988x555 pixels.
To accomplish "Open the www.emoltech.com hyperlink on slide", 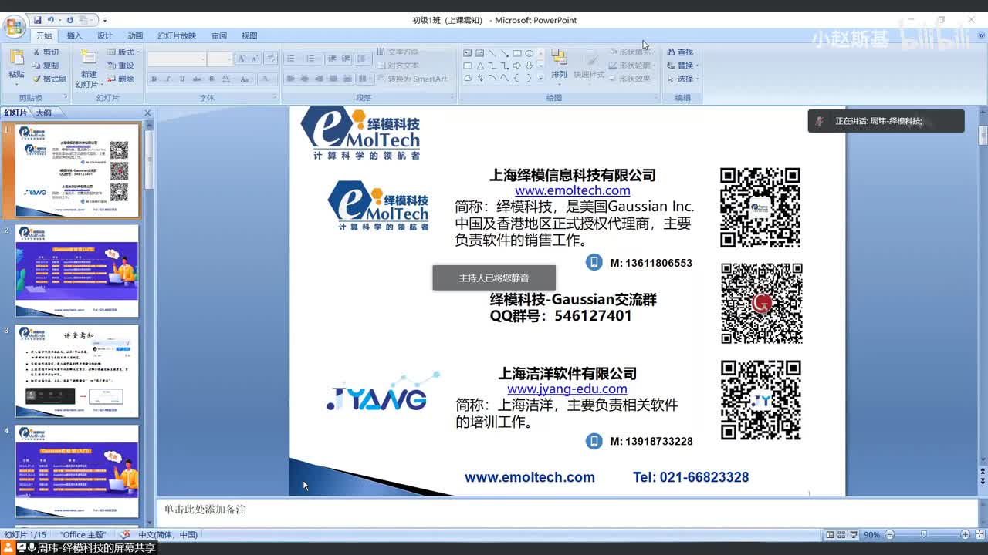I will click(x=573, y=190).
